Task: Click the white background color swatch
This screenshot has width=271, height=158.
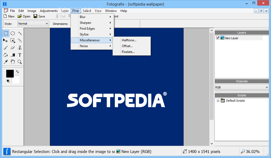Action: [x=17, y=80]
